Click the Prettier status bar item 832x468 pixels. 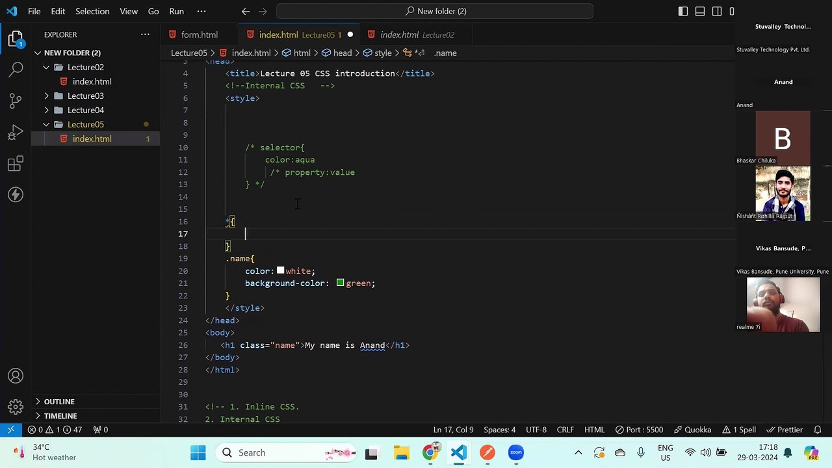coord(785,430)
